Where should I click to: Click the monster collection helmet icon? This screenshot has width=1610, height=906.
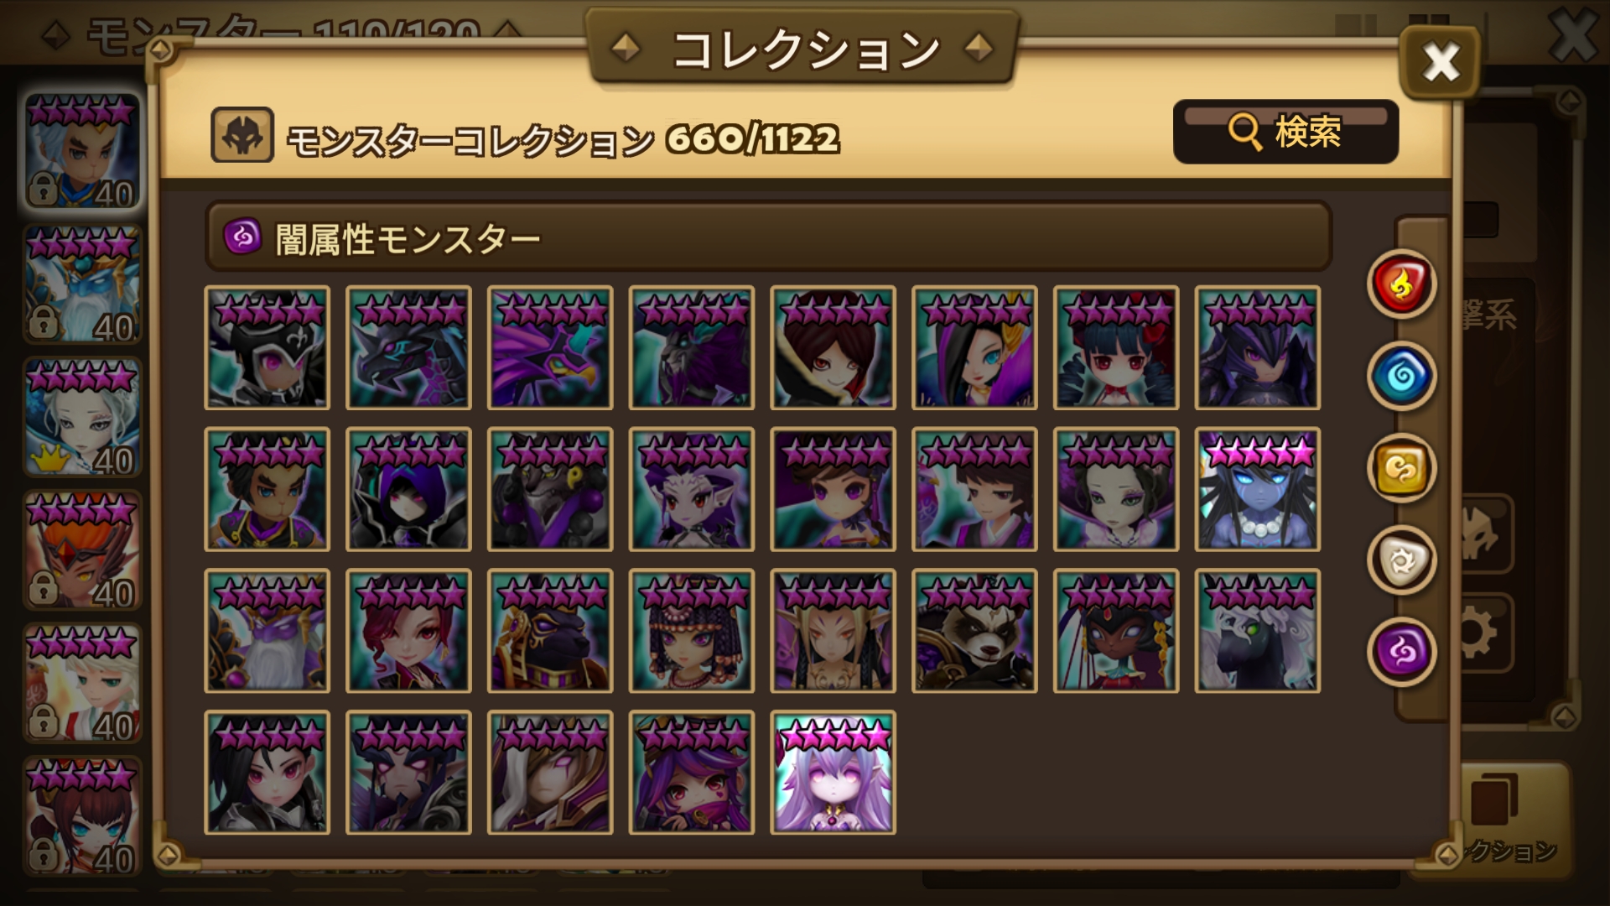coord(241,135)
